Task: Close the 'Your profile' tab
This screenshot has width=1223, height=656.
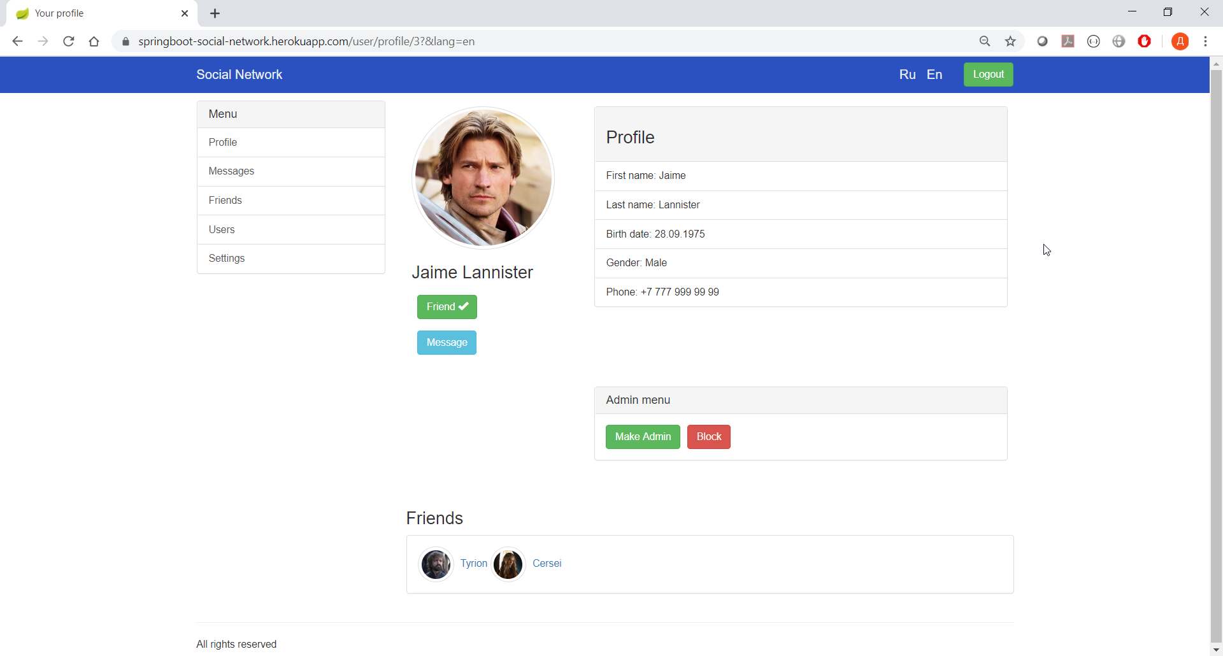Action: [185, 13]
